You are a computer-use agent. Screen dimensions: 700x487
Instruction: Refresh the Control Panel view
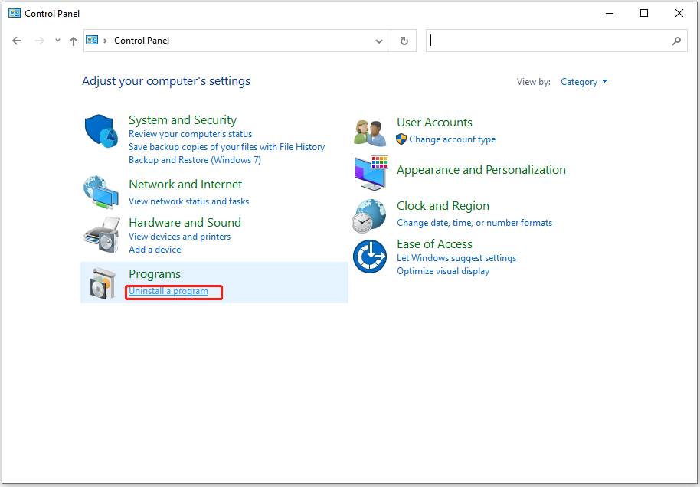click(x=404, y=41)
